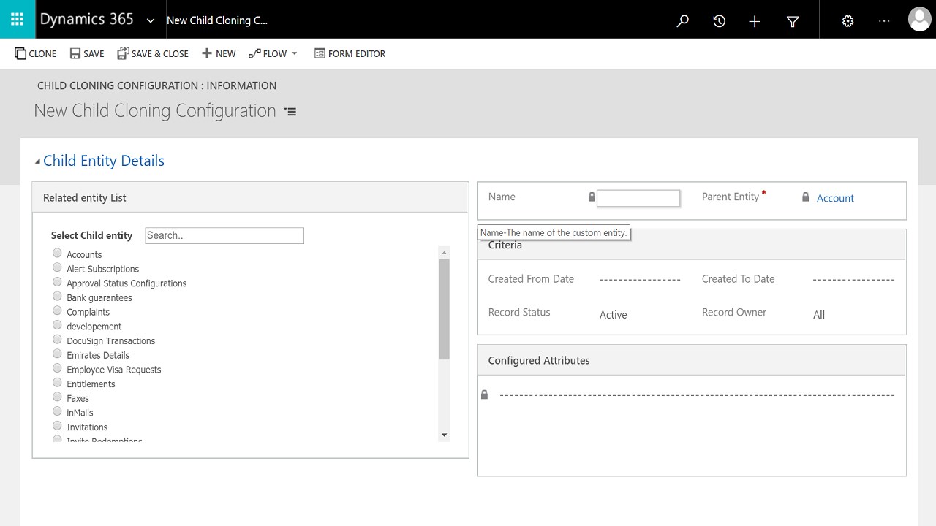Image resolution: width=936 pixels, height=526 pixels.
Task: Select Approval Status Configurations radio button
Action: [x=57, y=282]
